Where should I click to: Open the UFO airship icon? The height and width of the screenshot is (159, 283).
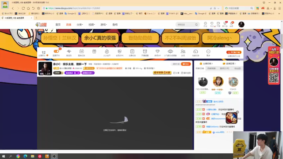coord(170,52)
